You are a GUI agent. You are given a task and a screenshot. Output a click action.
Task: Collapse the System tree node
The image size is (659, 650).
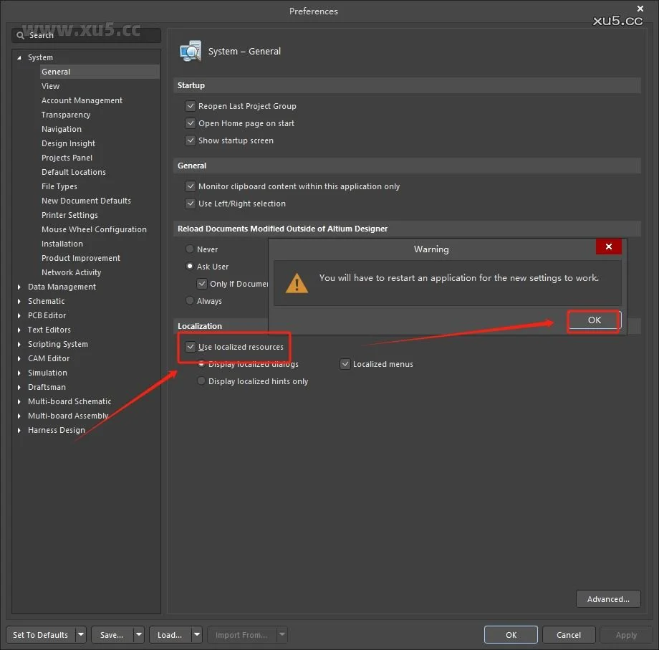click(x=19, y=57)
